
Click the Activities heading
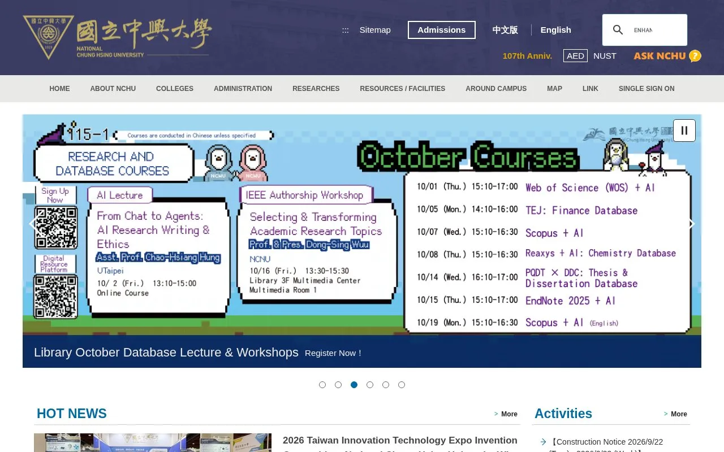(x=563, y=414)
